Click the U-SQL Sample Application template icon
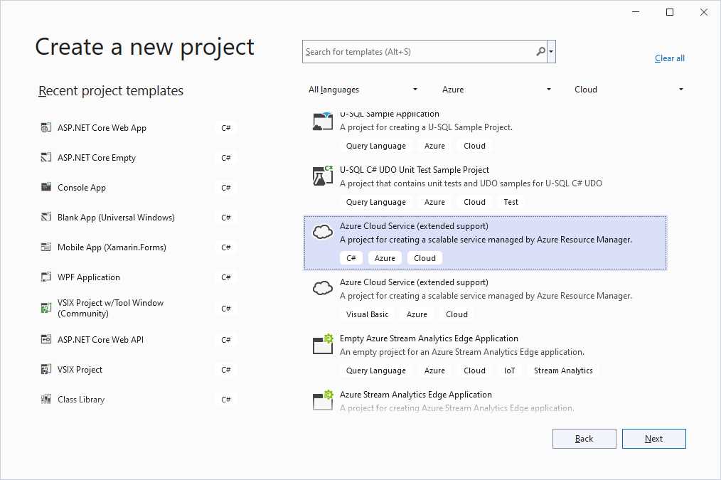Screen dimensions: 721x480 click(321, 120)
